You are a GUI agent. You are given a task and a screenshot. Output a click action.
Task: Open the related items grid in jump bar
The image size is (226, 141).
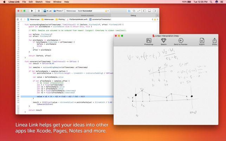click(18, 19)
